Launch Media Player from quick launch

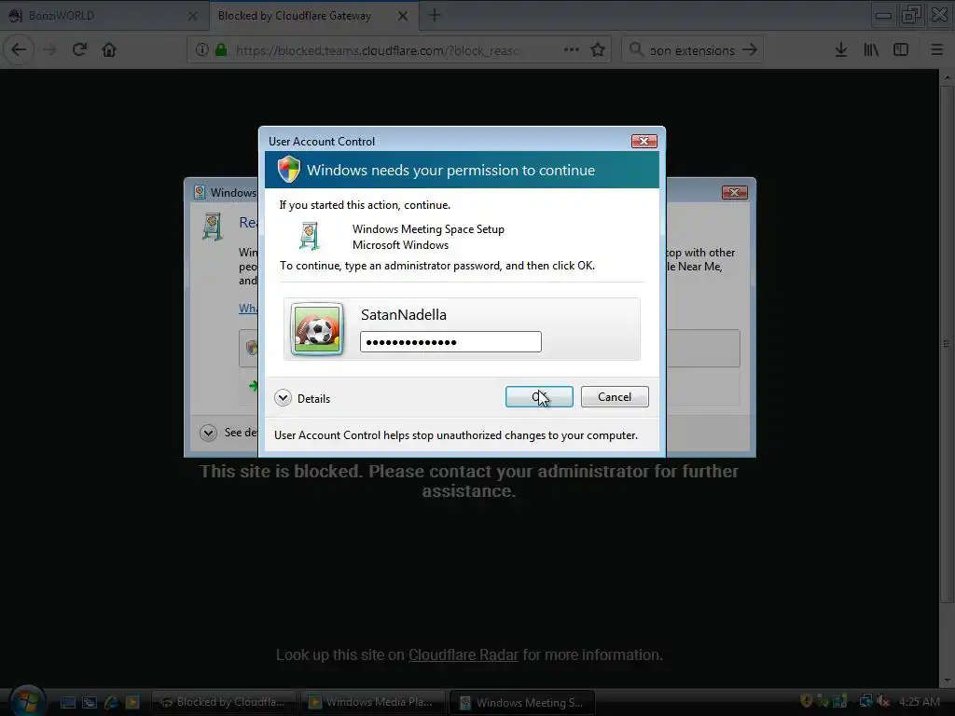point(132,702)
